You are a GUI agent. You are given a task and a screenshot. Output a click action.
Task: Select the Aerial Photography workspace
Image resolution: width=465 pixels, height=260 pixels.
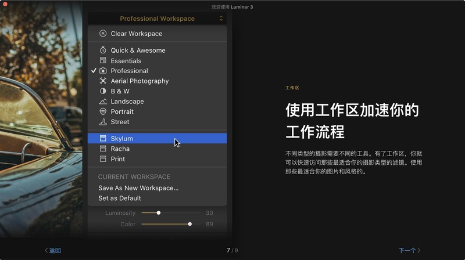[157, 81]
